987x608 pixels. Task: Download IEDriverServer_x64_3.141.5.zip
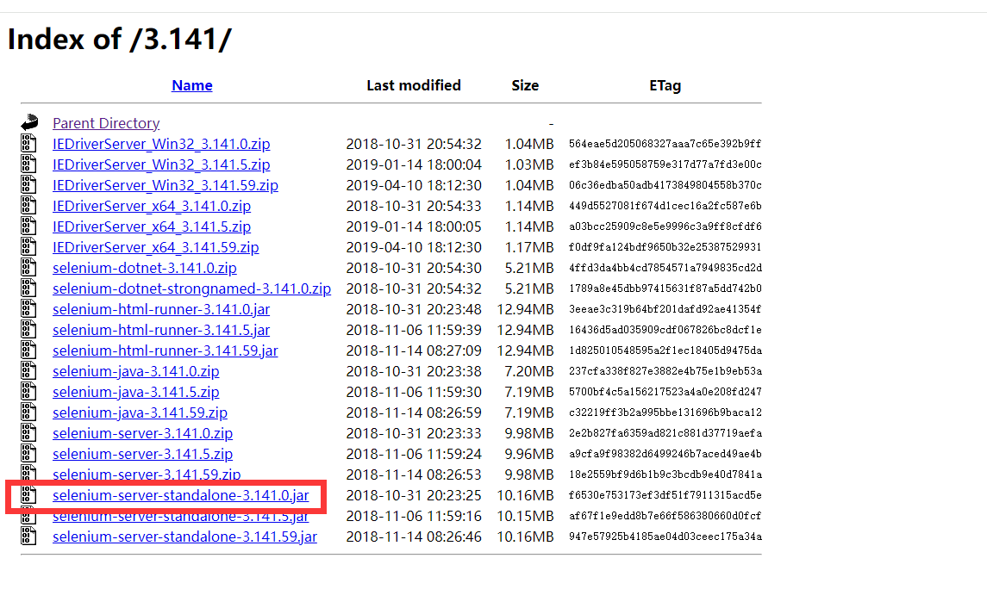click(152, 227)
